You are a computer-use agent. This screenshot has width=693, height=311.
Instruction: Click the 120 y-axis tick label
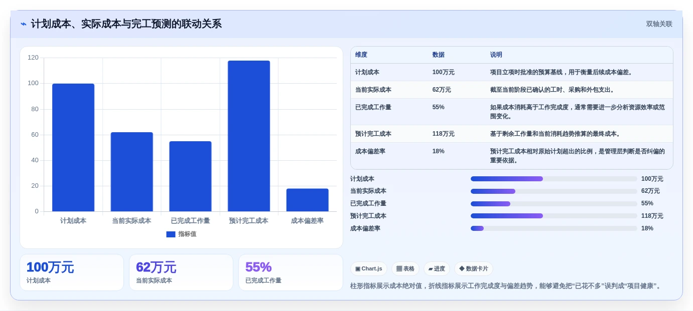point(33,58)
